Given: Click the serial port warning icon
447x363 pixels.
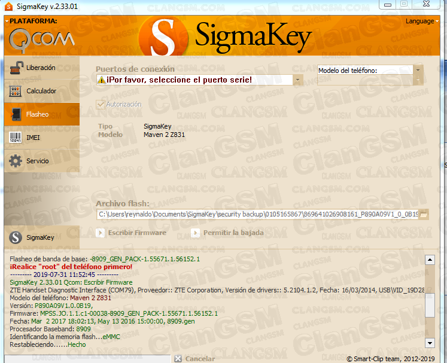Looking at the screenshot, I should (x=101, y=80).
